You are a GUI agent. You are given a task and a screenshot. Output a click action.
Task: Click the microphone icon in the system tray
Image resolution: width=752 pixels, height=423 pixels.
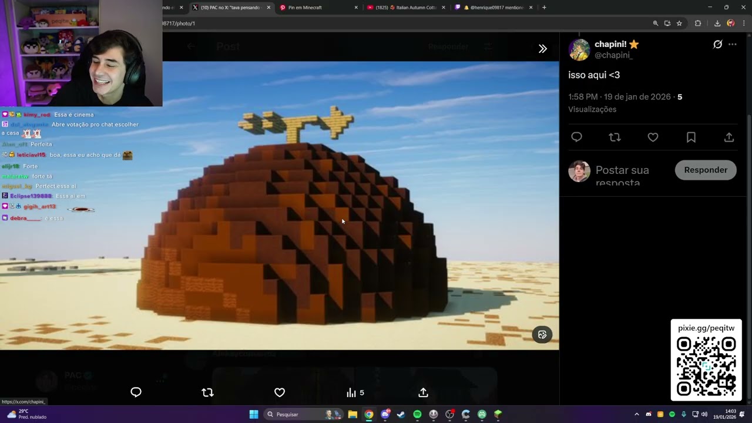(x=684, y=414)
